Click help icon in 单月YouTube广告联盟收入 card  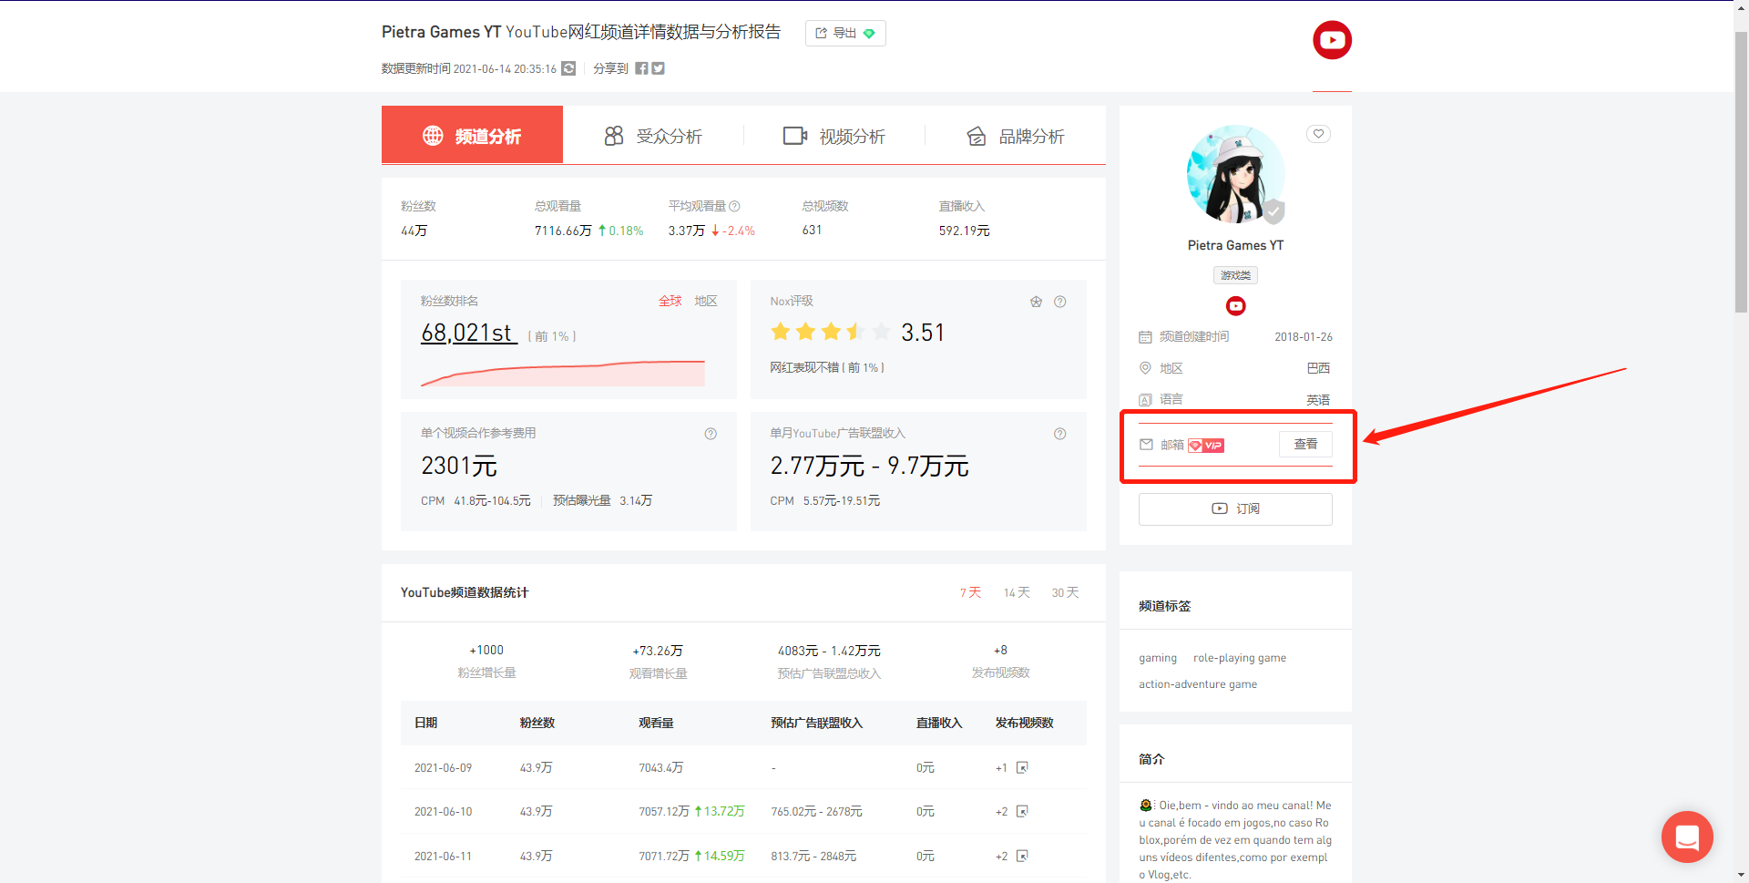(1060, 434)
